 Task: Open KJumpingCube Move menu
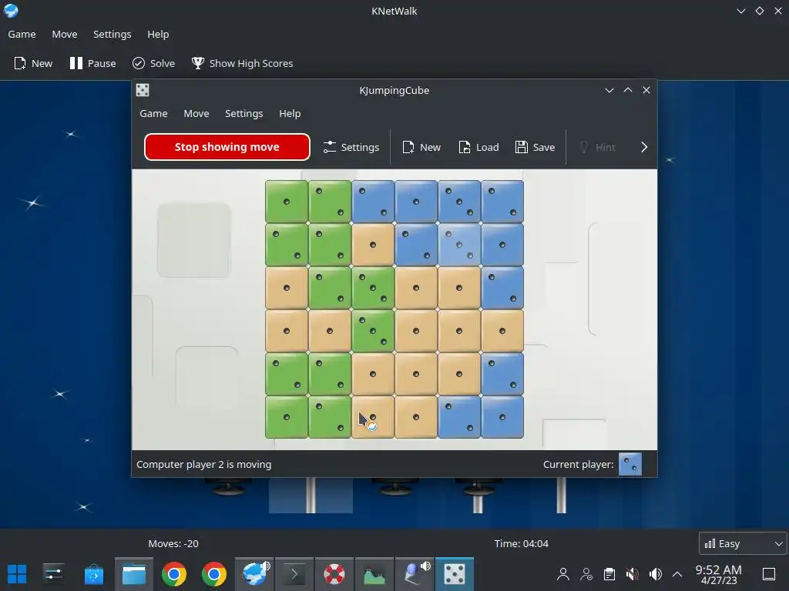click(196, 114)
